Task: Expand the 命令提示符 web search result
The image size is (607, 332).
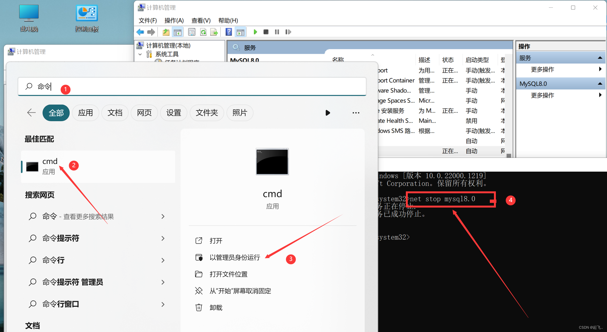Action: coord(163,238)
